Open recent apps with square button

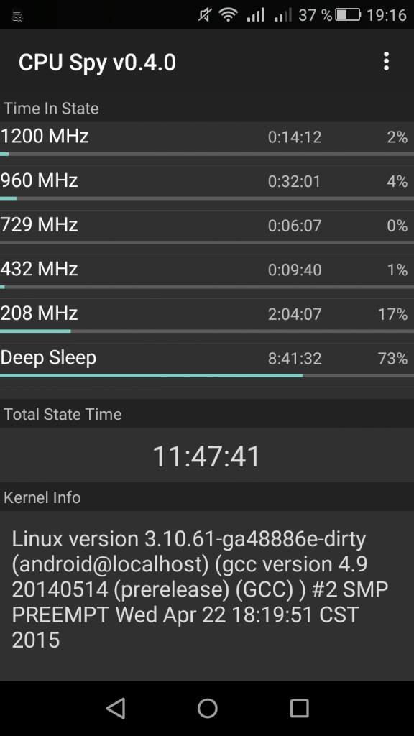pos(299,708)
